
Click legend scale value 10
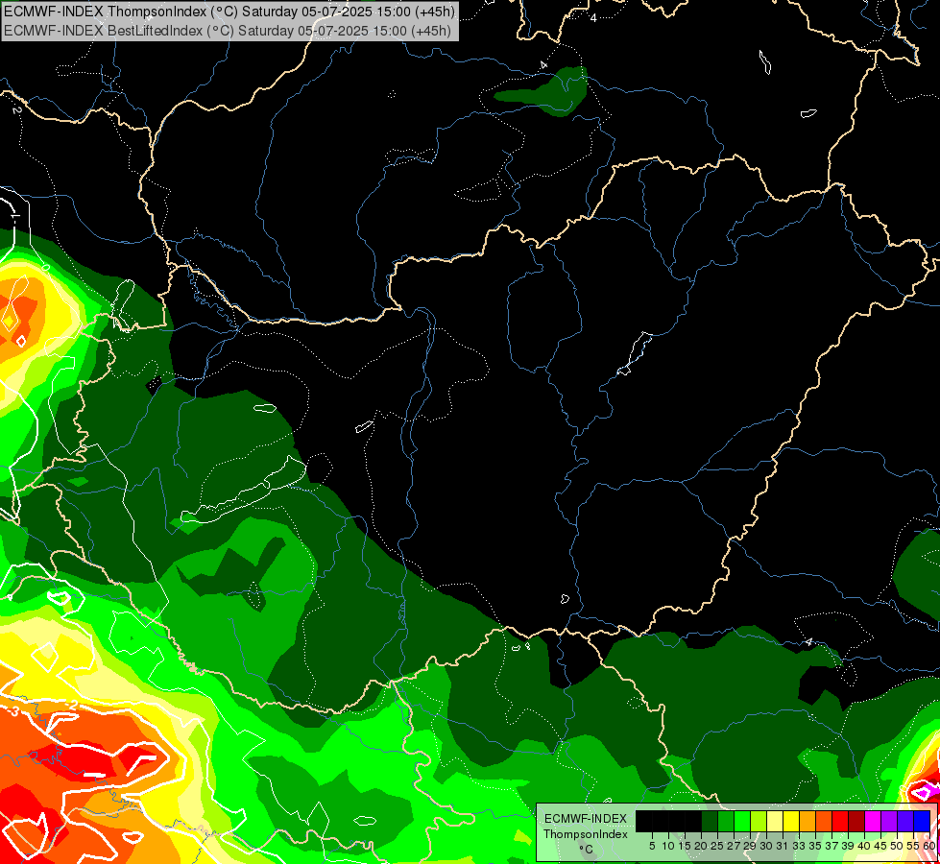click(668, 846)
